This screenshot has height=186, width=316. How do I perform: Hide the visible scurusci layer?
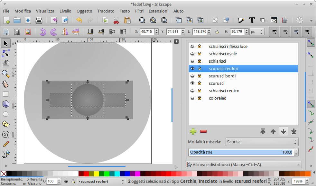tap(192, 83)
